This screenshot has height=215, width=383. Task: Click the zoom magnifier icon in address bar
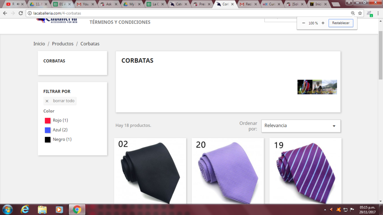[353, 13]
